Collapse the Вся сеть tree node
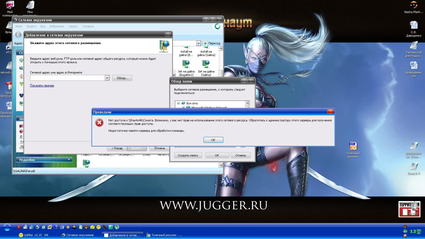 coord(178,103)
